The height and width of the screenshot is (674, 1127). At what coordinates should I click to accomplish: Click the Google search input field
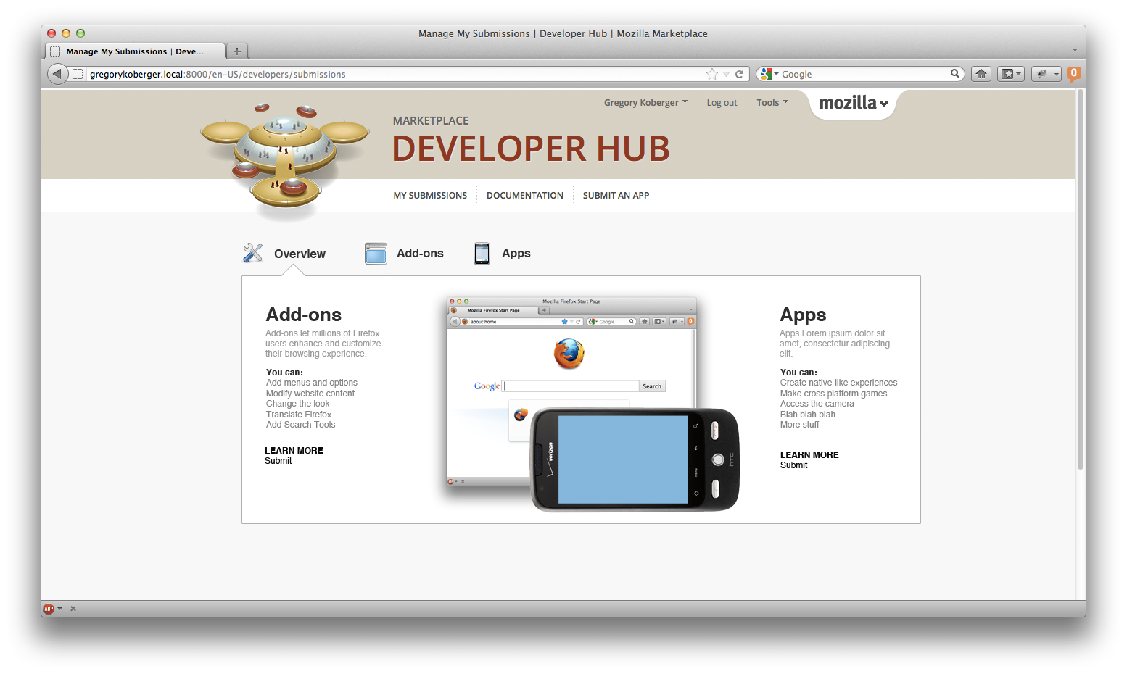click(864, 74)
